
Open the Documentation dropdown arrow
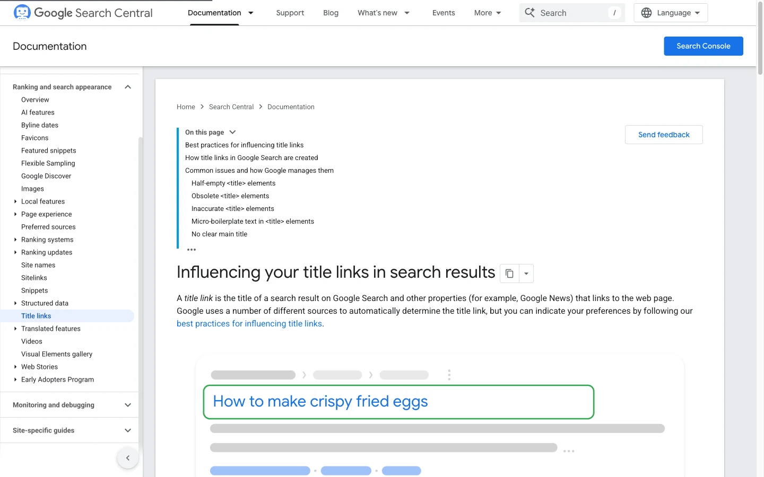pyautogui.click(x=251, y=13)
